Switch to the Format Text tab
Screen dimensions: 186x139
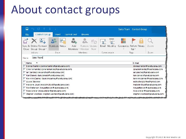tap(71, 34)
